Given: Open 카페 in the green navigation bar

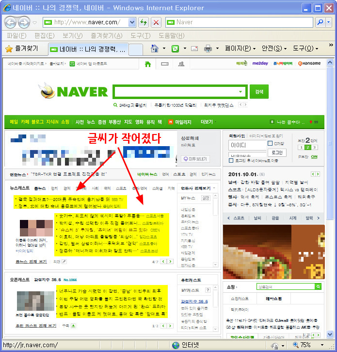Looking at the screenshot, I should tap(25, 122).
